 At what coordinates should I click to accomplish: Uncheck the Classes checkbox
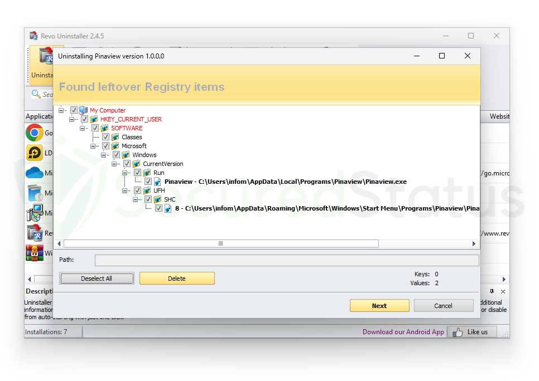pyautogui.click(x=106, y=137)
